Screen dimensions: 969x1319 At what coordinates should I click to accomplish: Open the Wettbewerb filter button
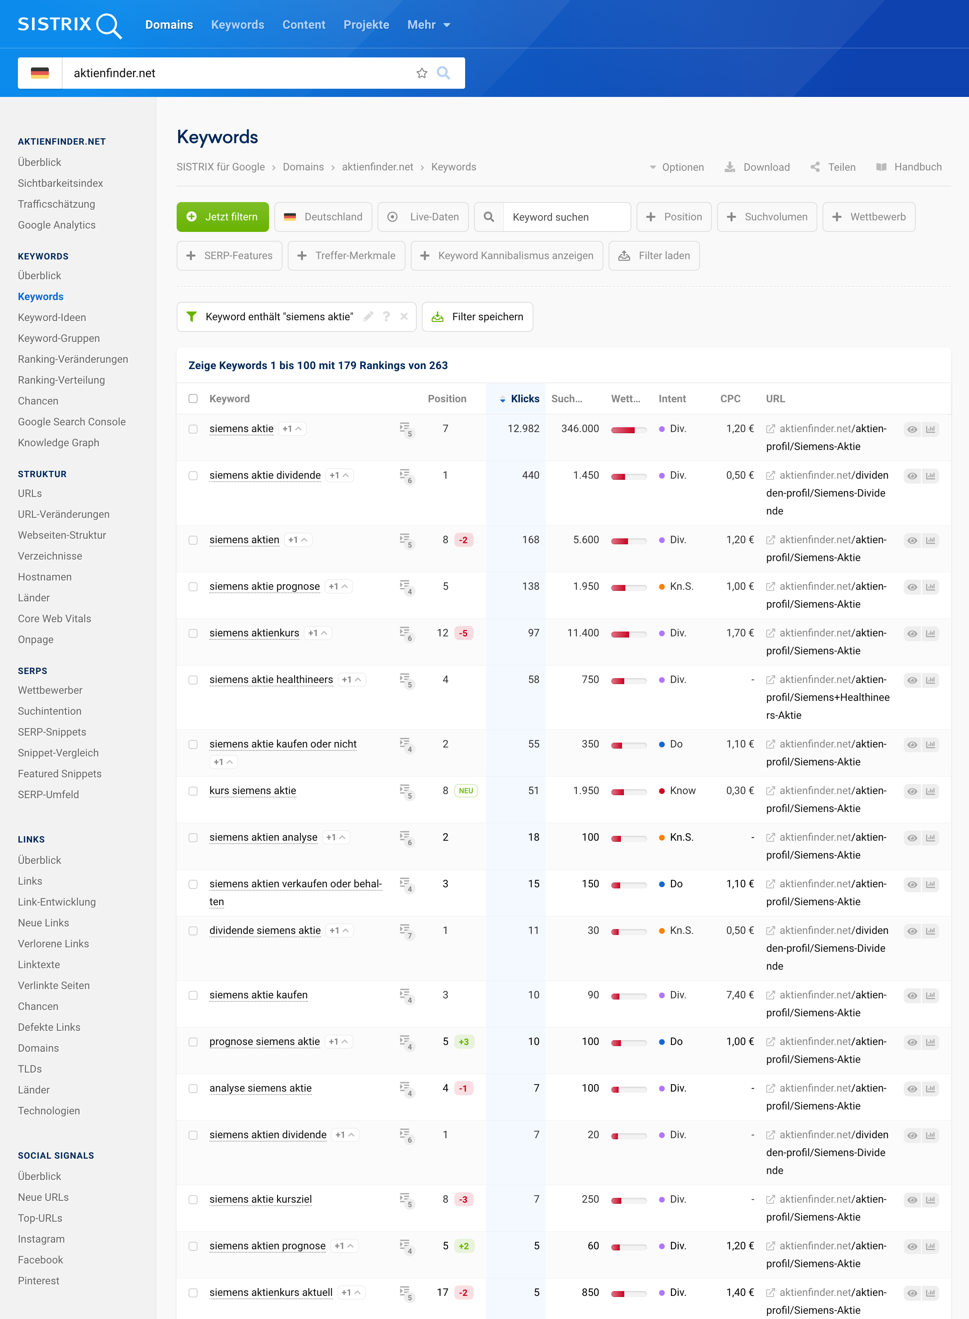(x=869, y=217)
